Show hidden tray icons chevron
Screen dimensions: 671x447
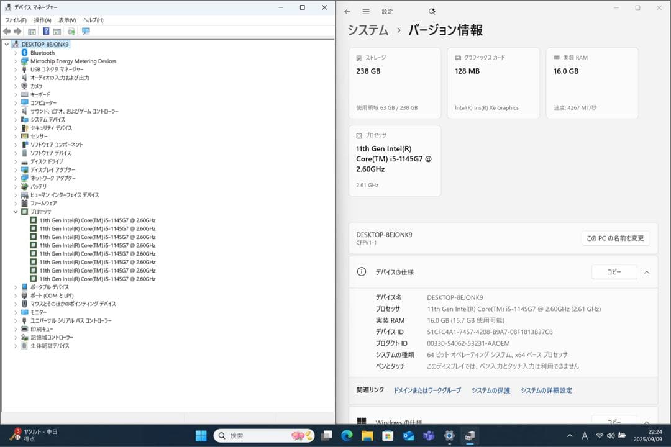pyautogui.click(x=570, y=435)
